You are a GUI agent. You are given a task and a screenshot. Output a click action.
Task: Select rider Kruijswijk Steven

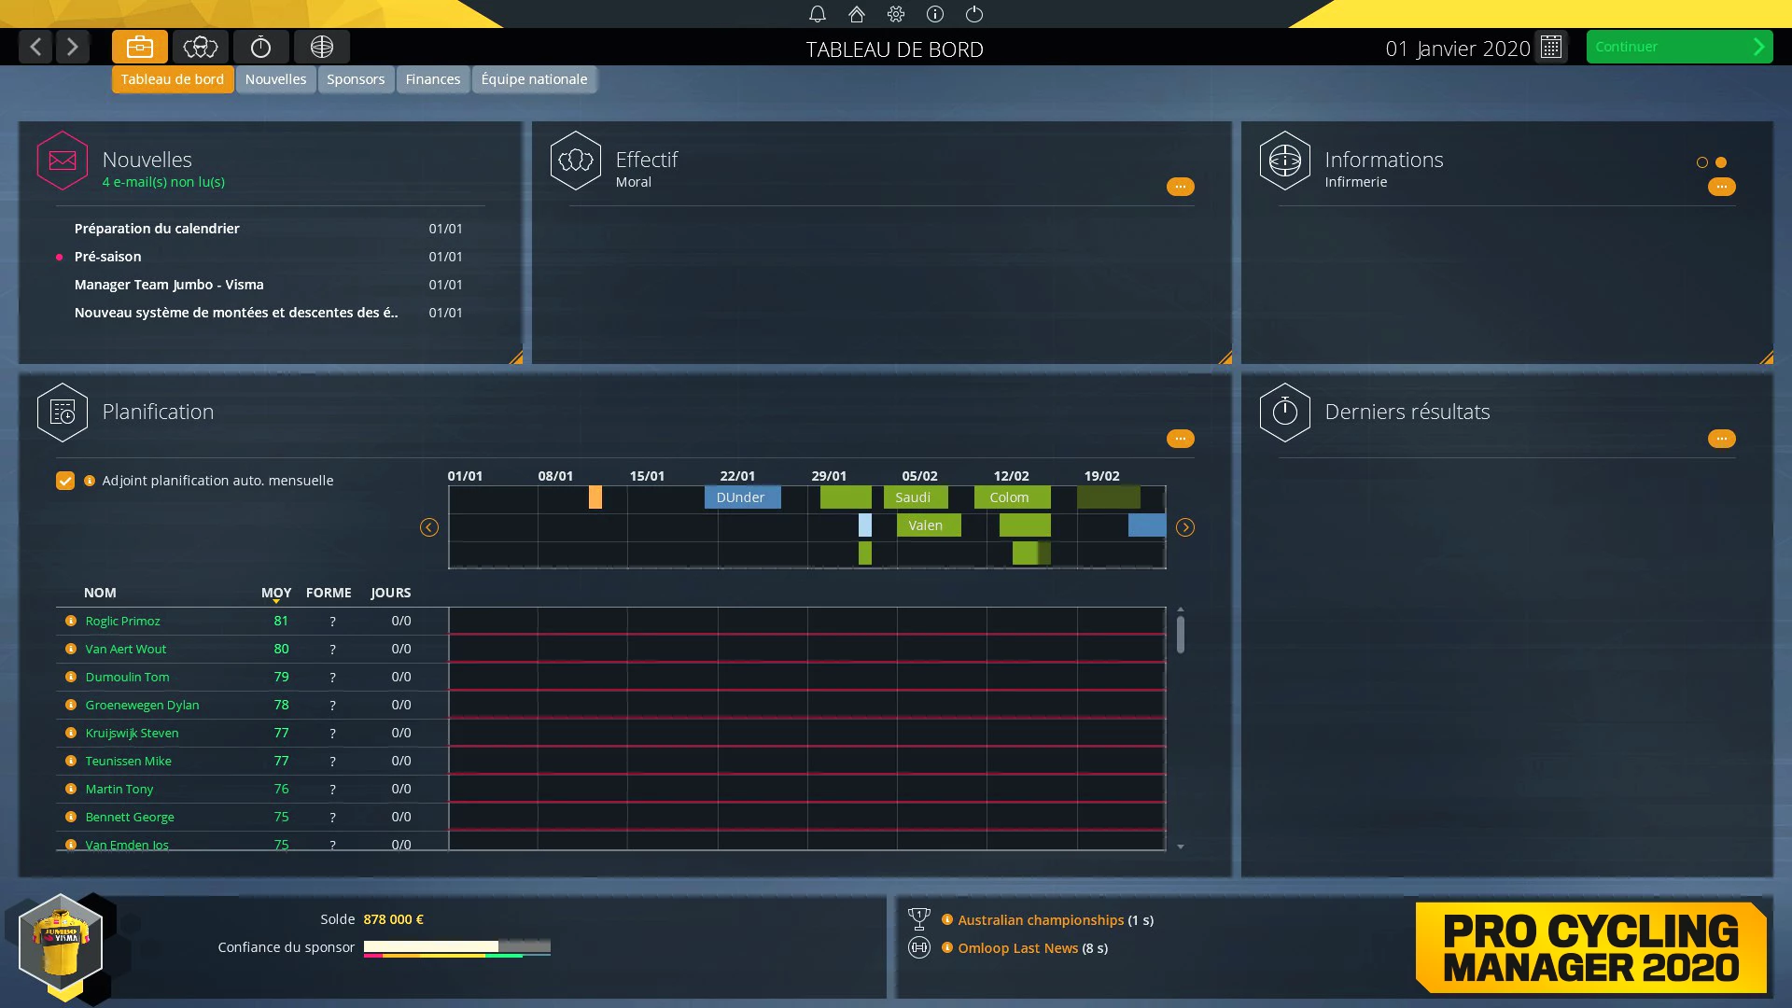pyautogui.click(x=132, y=733)
